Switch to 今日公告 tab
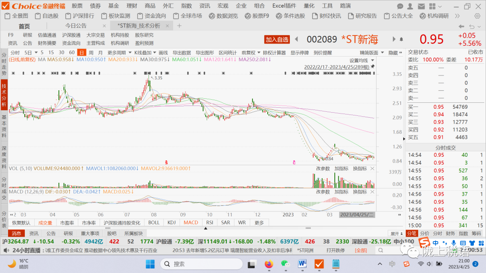This screenshot has height=273, width=486. [76, 26]
